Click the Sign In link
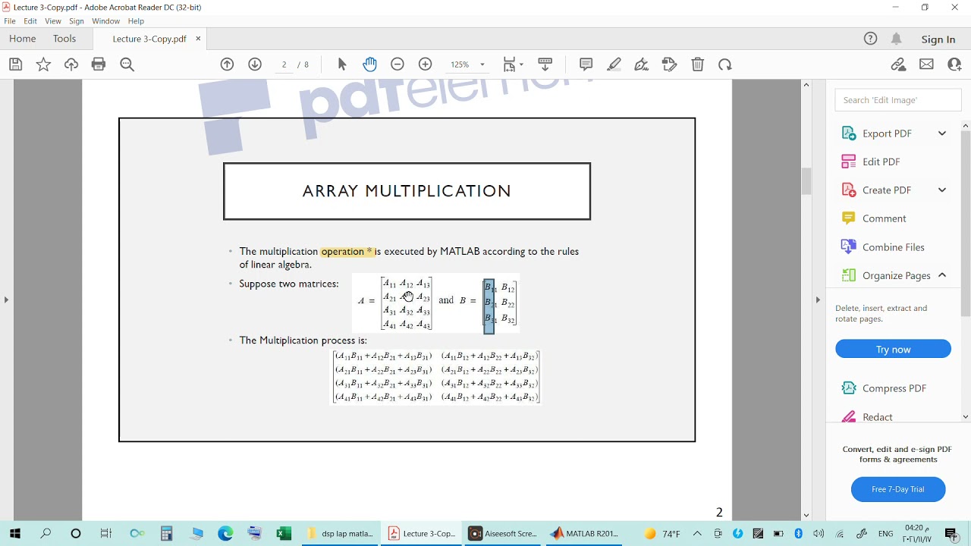Screen dimensions: 971x546 point(938,39)
